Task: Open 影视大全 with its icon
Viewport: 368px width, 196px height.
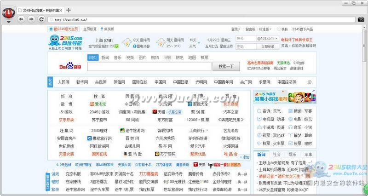Action: tap(198, 104)
